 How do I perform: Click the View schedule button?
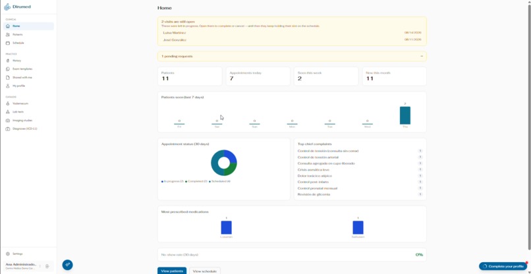pos(204,271)
